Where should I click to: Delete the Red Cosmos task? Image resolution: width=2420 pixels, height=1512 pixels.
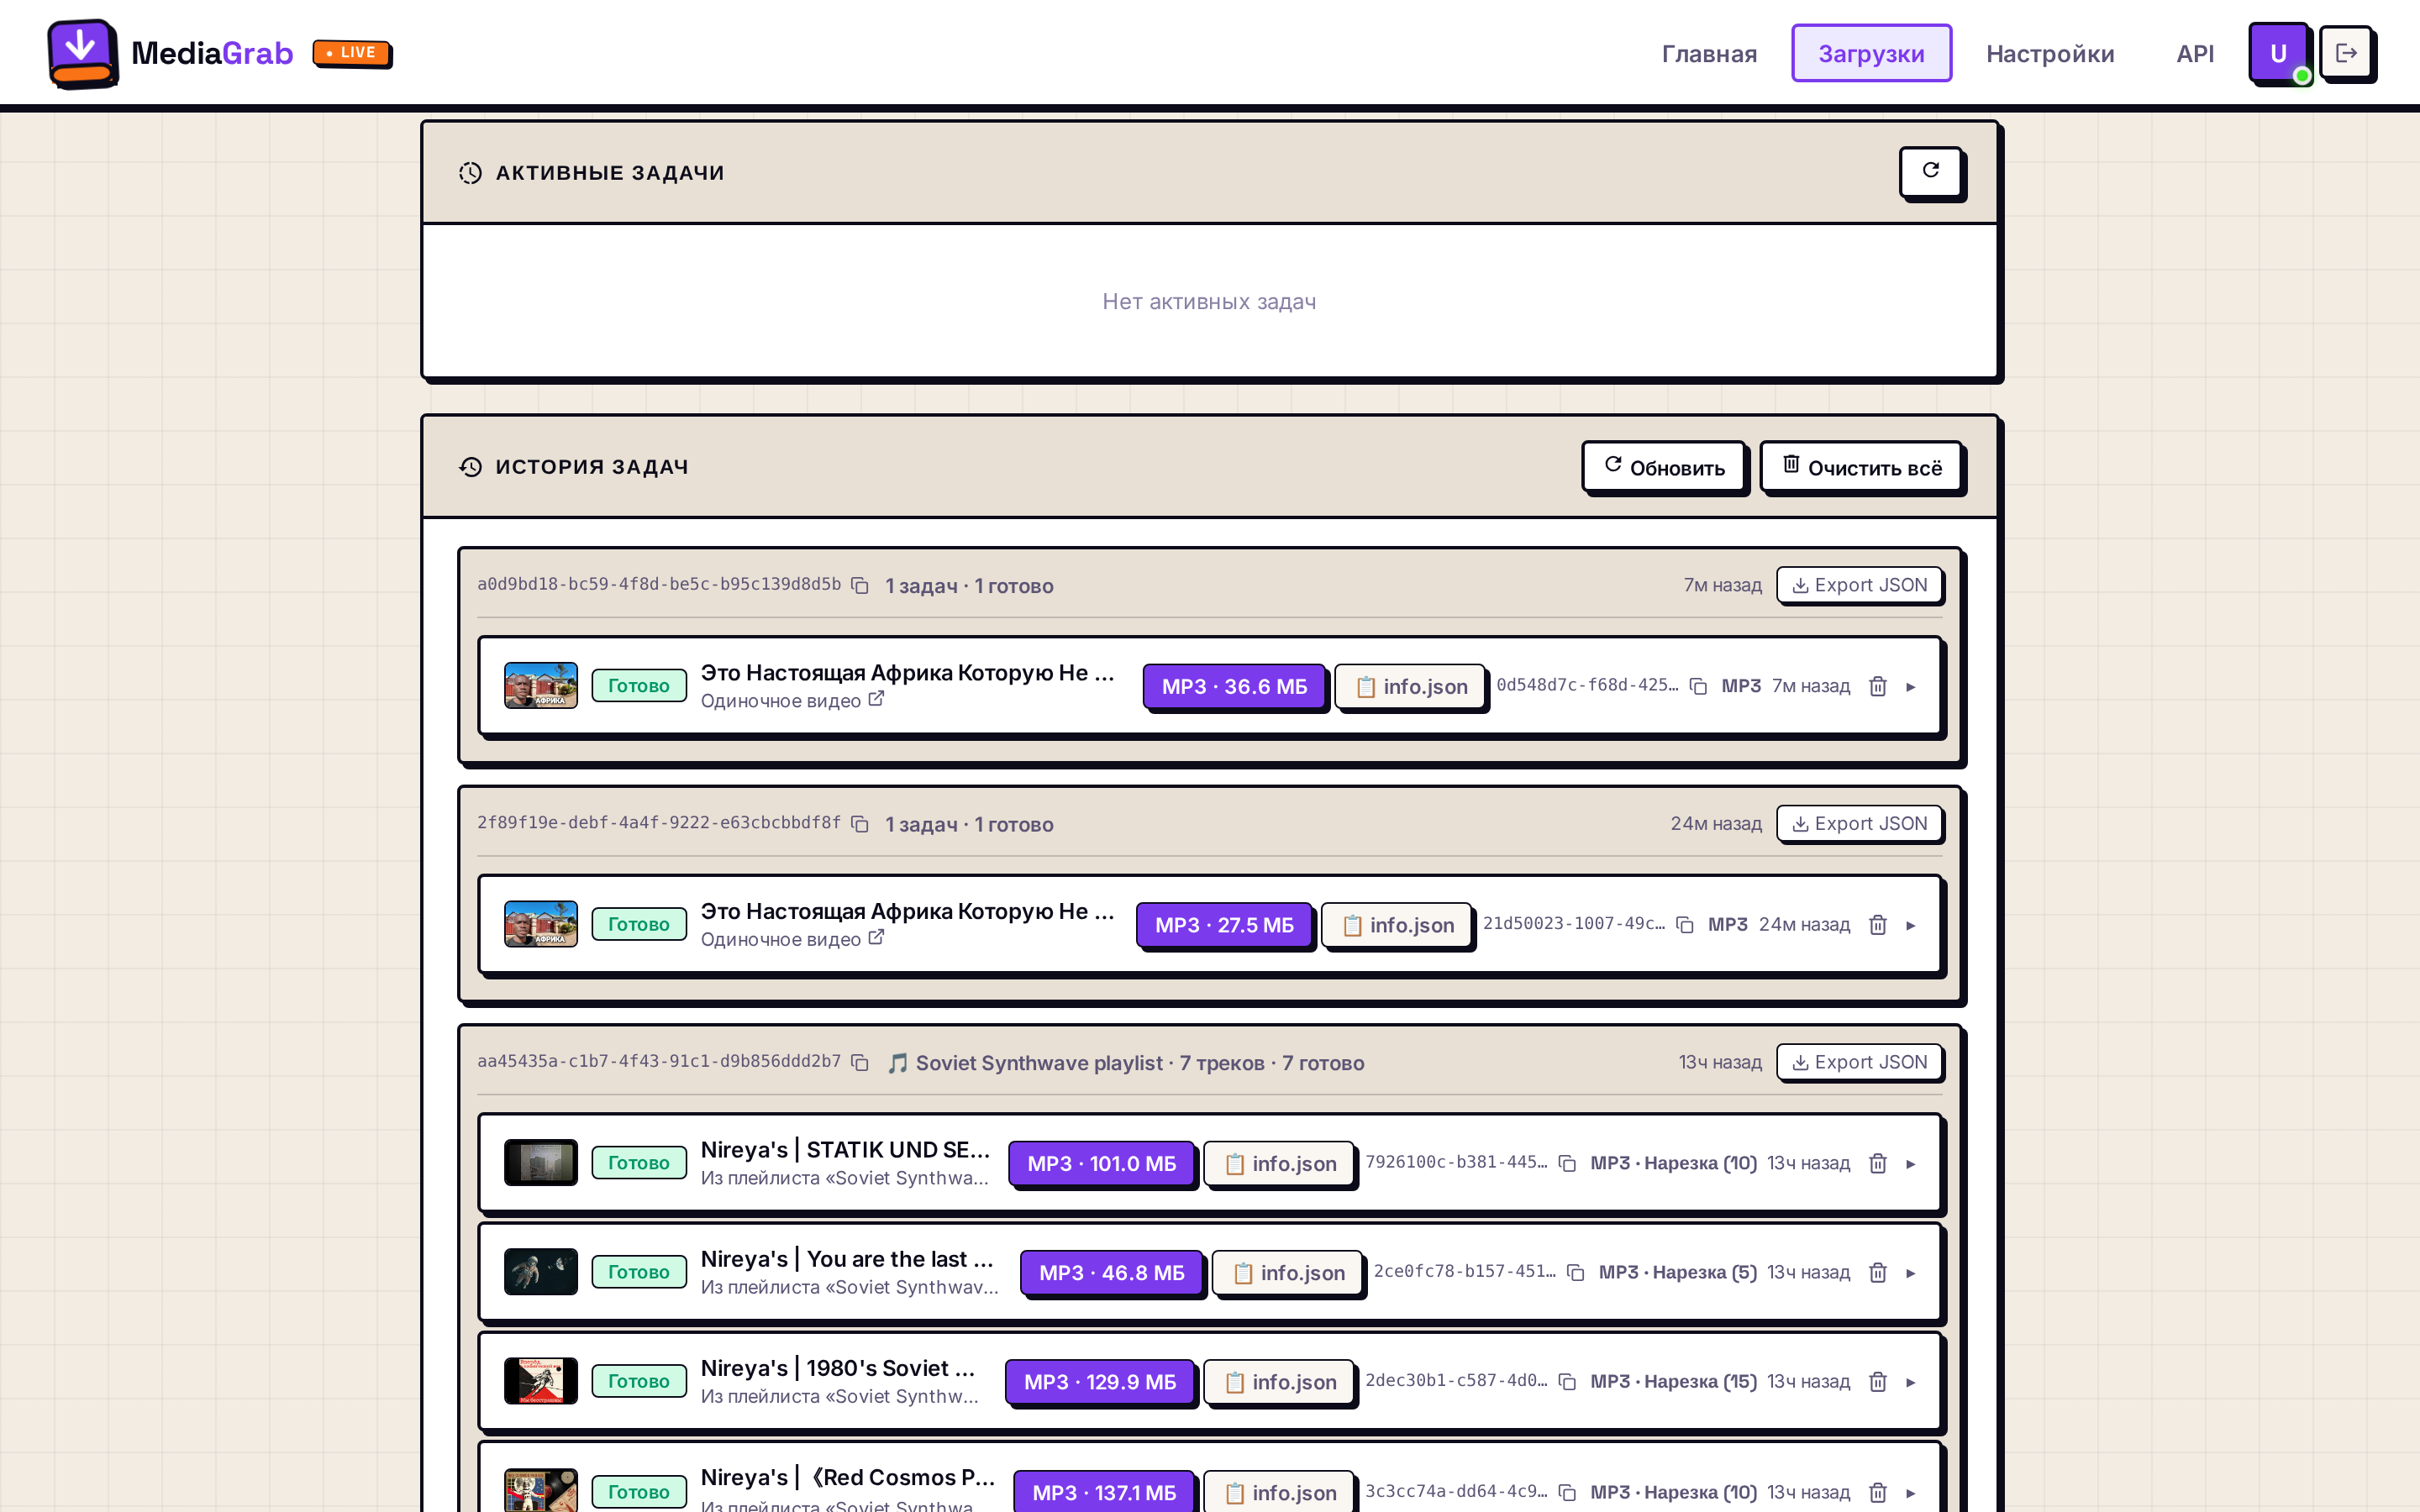tap(1878, 1492)
